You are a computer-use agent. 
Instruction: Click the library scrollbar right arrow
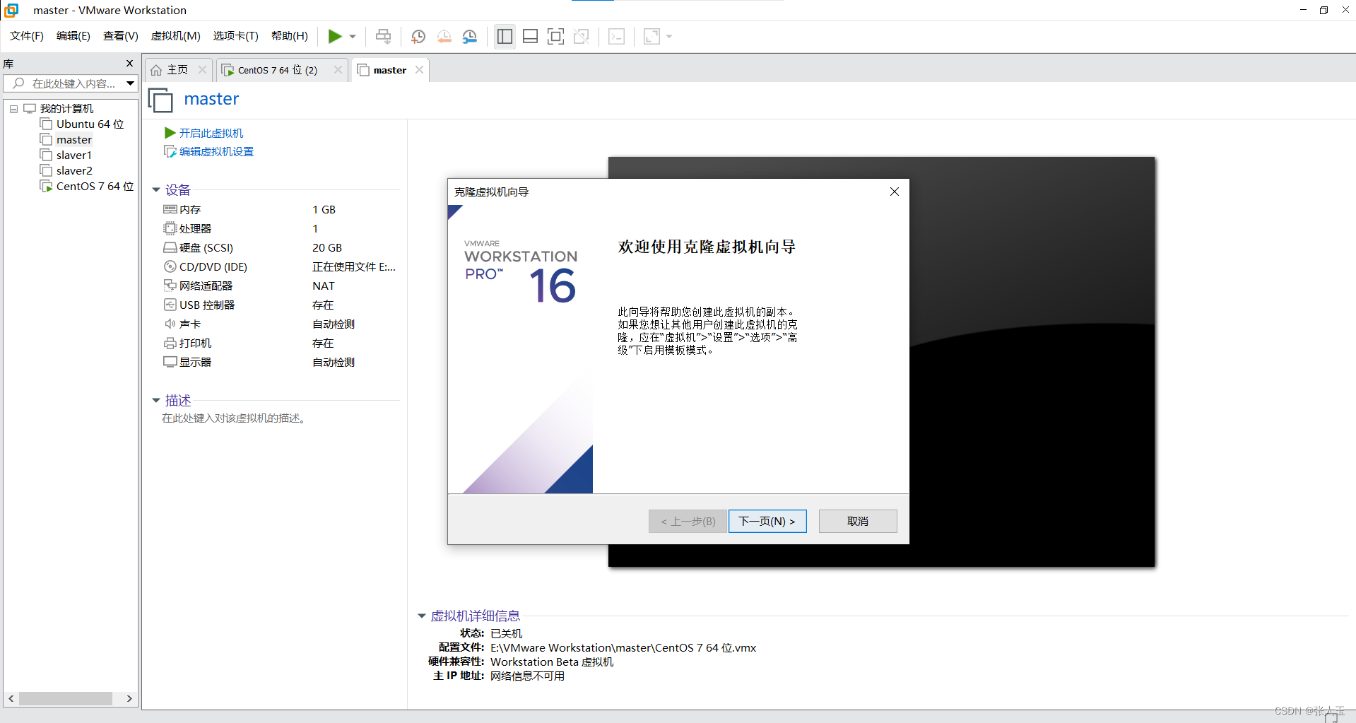pos(129,698)
